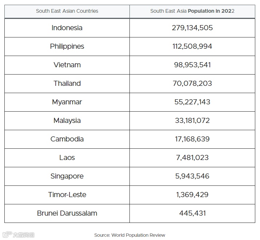This screenshot has width=260, height=240.
Task: Select the Cambodia country cell
Action: [x=67, y=139]
